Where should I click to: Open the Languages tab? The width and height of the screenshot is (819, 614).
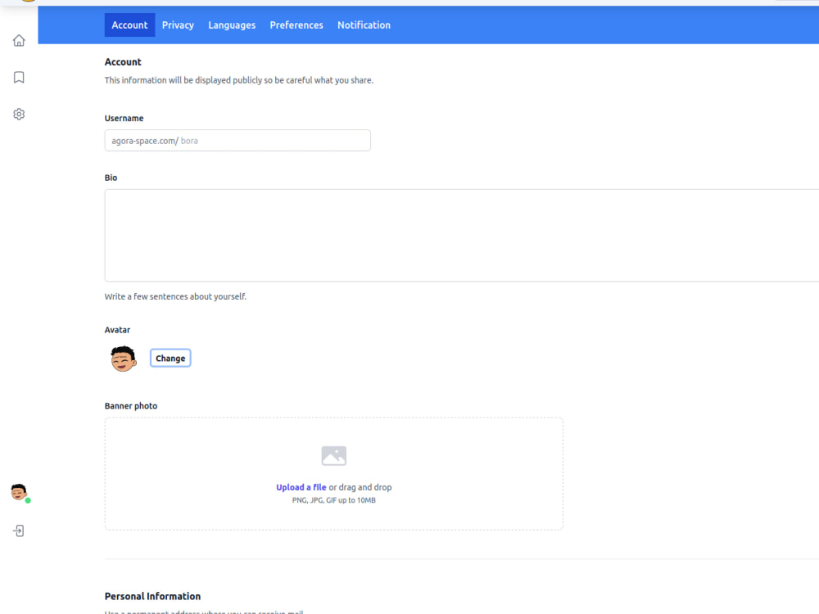point(232,25)
